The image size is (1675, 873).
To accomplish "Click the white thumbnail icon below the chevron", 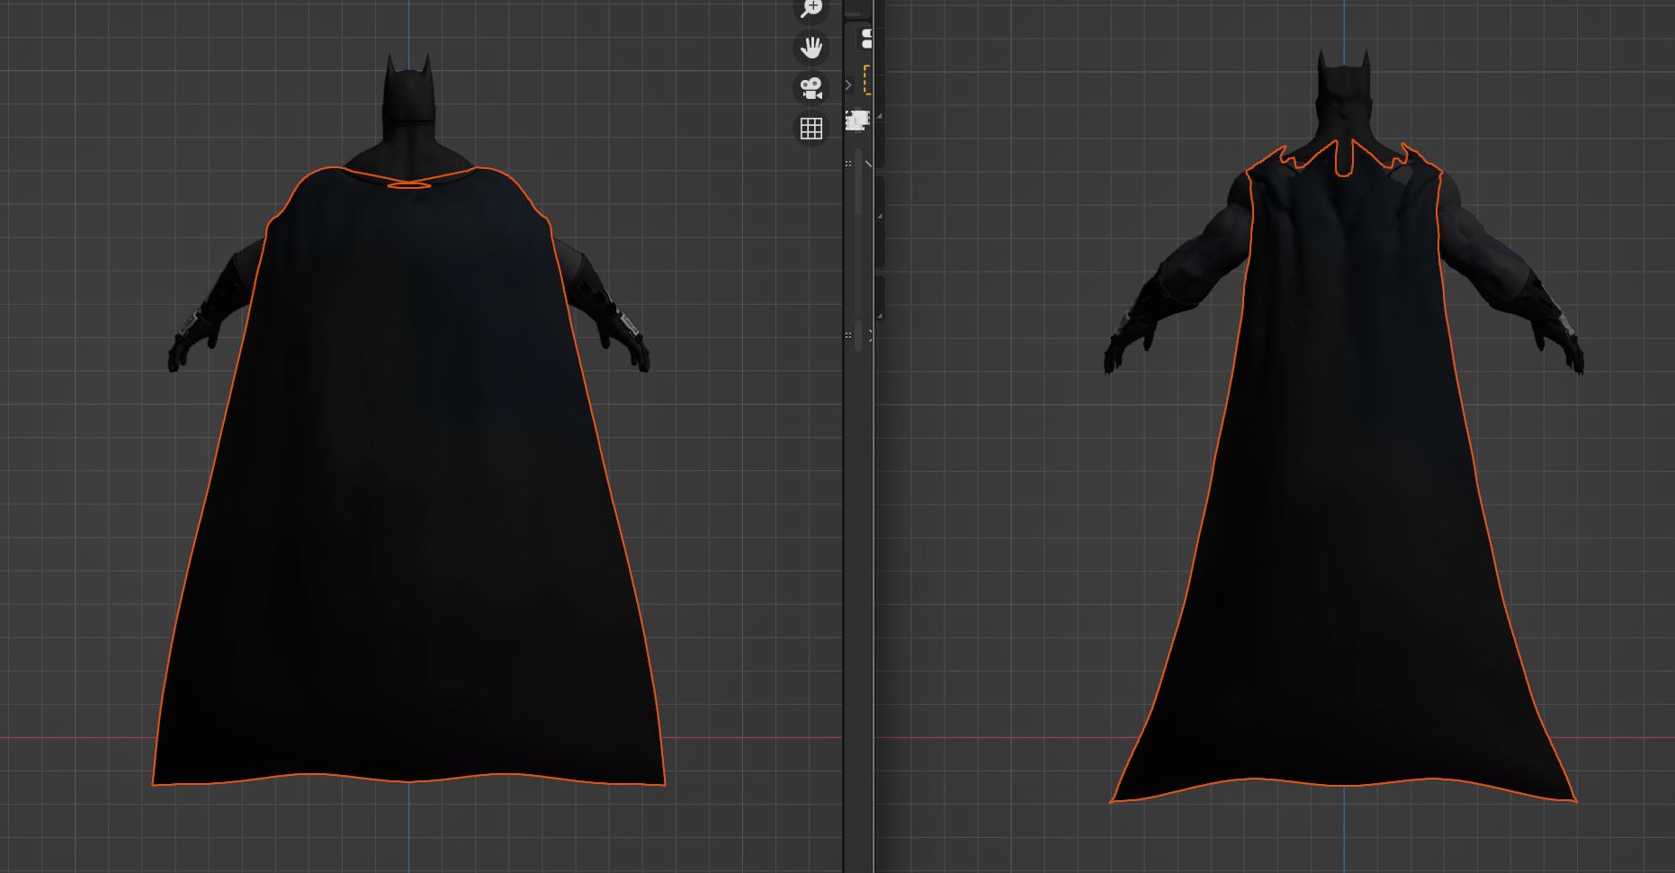I will (857, 120).
